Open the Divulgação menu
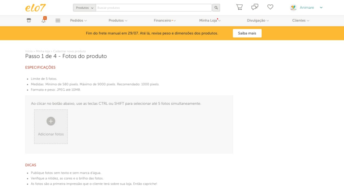 tap(258, 20)
